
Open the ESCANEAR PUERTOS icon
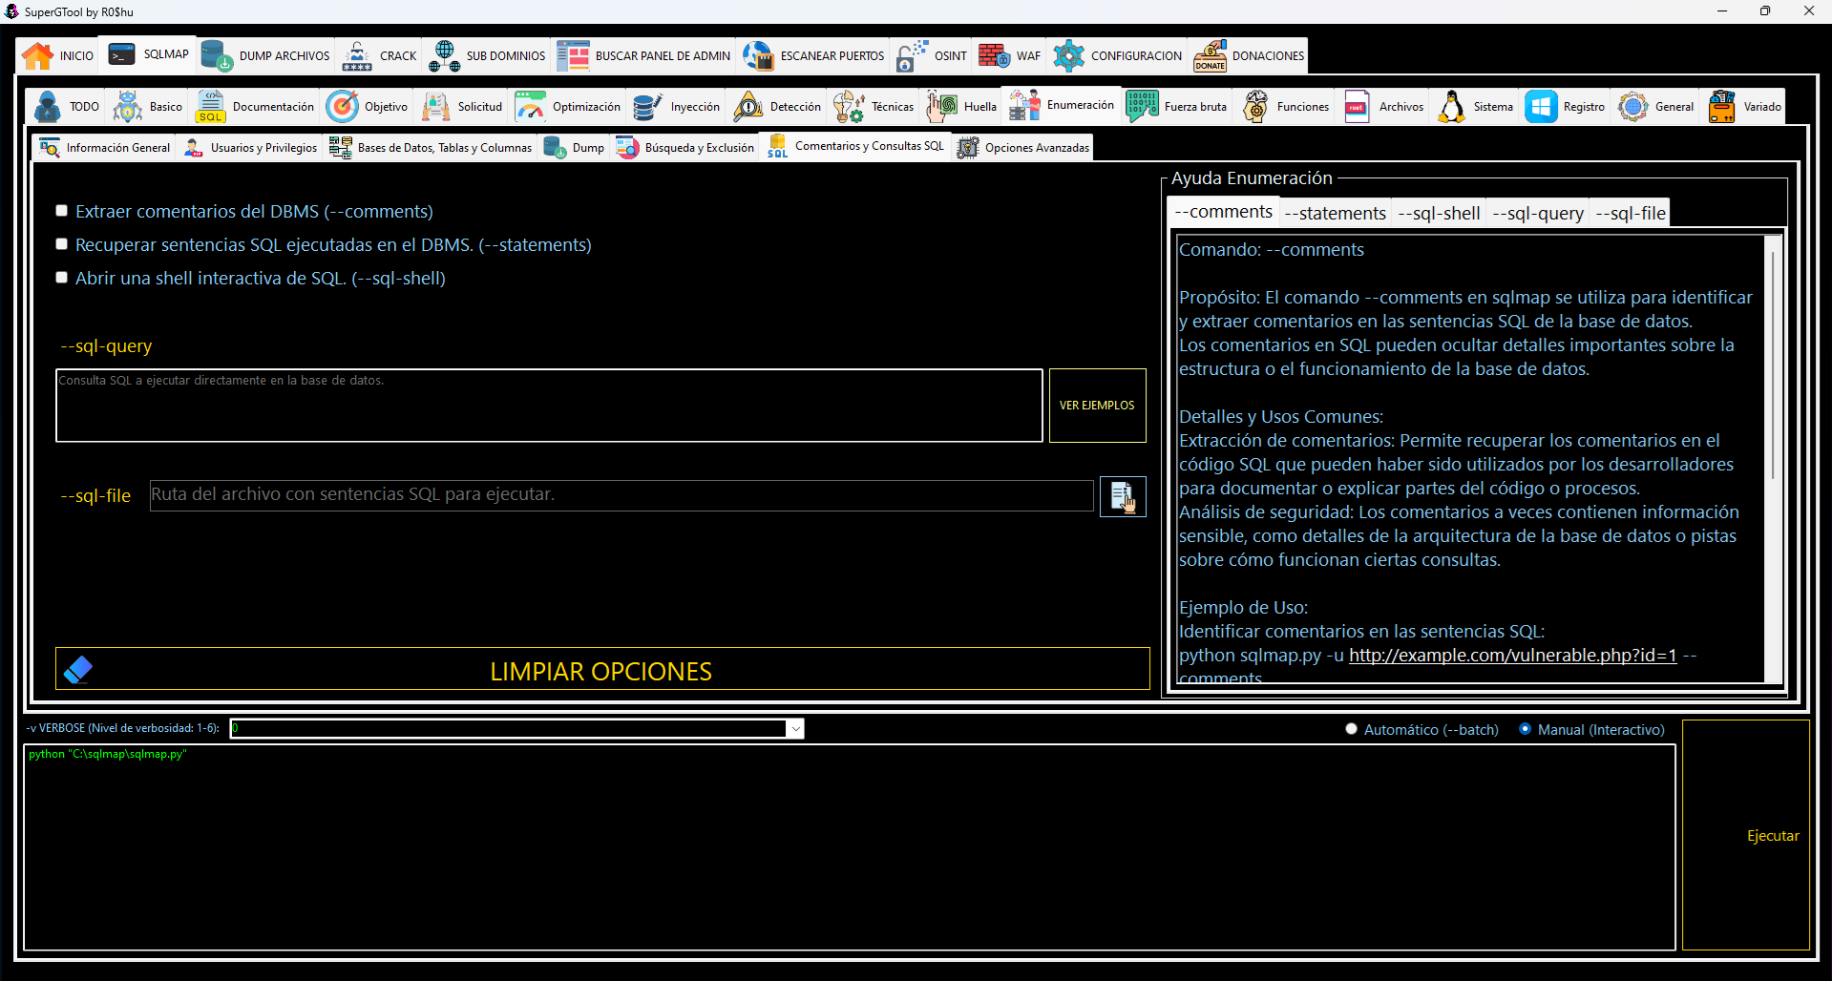[x=758, y=55]
